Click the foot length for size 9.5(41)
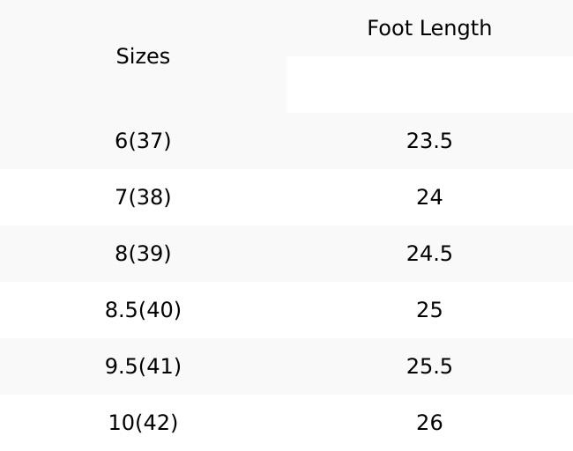The width and height of the screenshot is (573, 451). pos(429,366)
